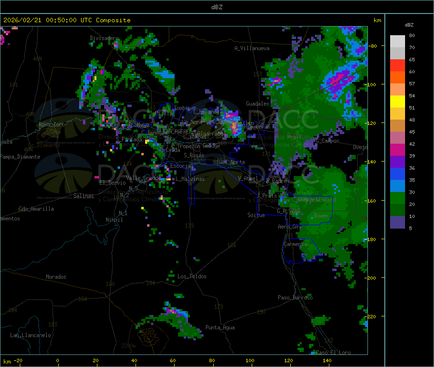Click the Morados map label
Viewport: 434px width, 367px height.
(x=56, y=277)
